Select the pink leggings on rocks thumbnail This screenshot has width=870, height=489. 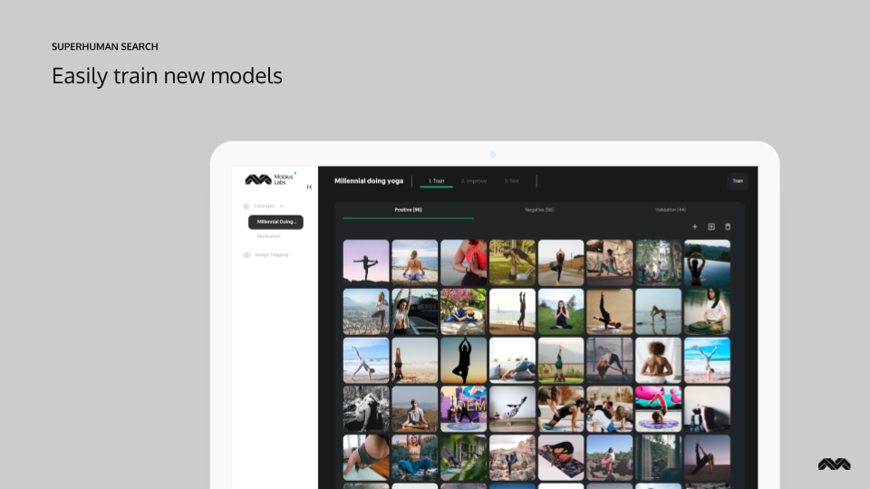pos(609,458)
